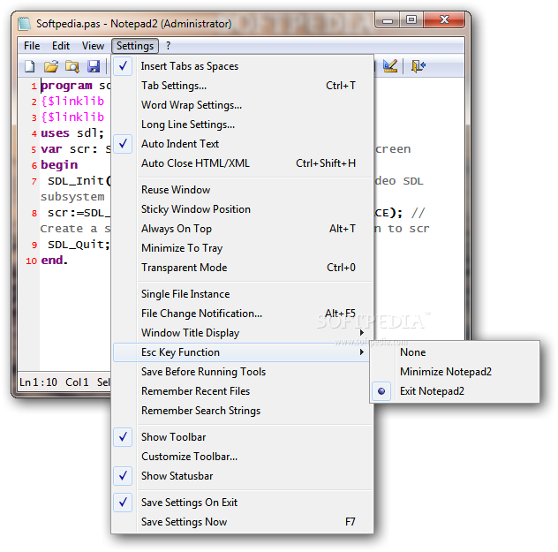Image resolution: width=558 pixels, height=552 pixels.
Task: Click the Save floppy disk icon
Action: point(94,66)
